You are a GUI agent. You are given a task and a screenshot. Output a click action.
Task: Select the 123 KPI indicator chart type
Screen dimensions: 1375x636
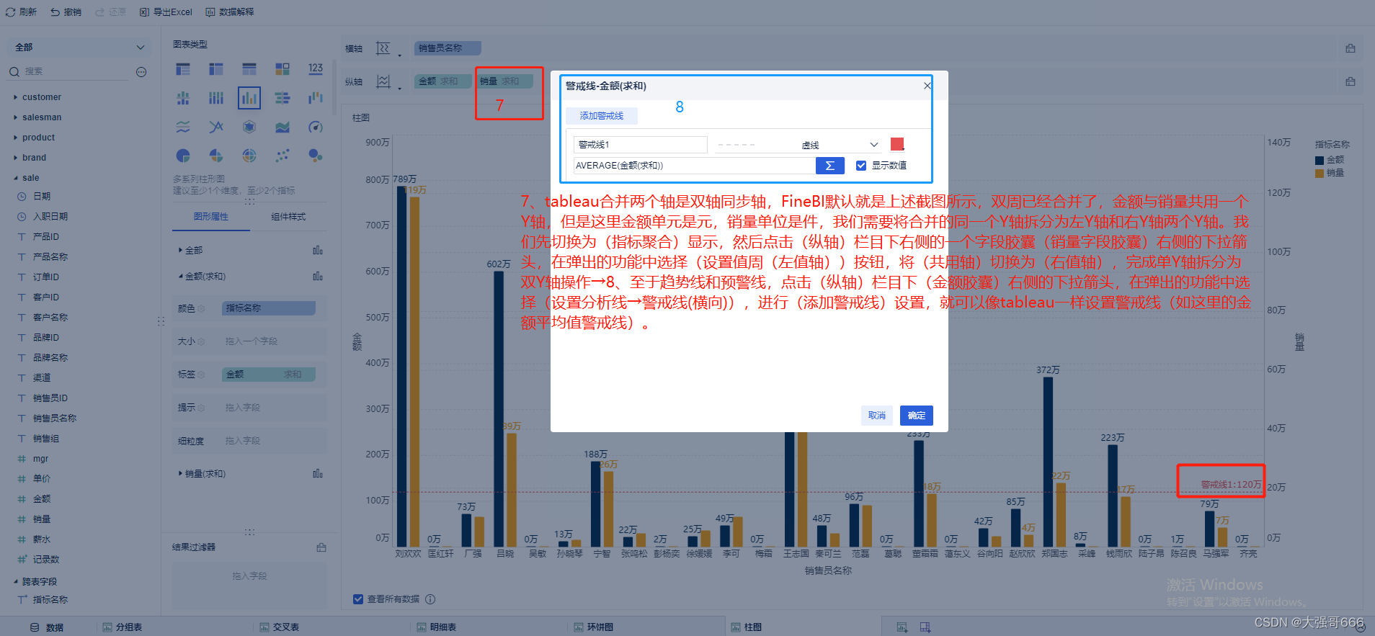coord(316,69)
